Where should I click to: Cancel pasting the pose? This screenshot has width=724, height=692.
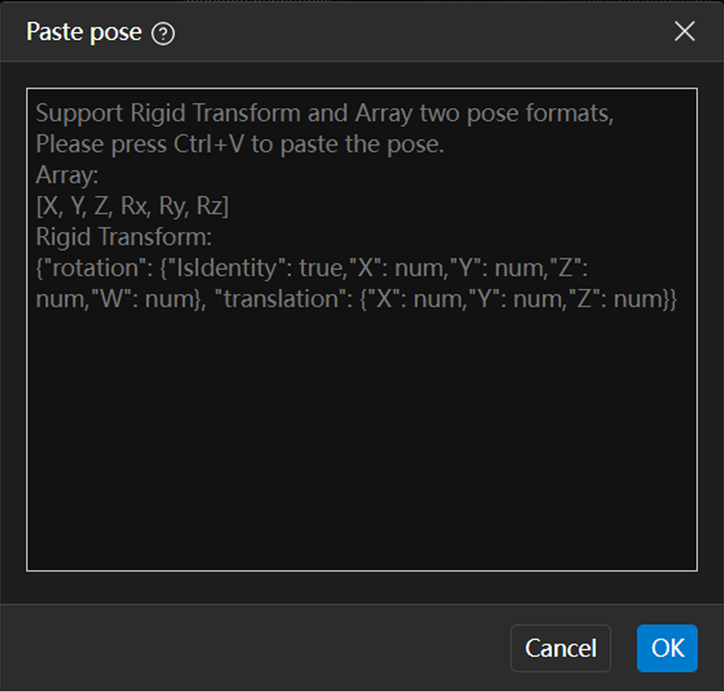point(560,648)
